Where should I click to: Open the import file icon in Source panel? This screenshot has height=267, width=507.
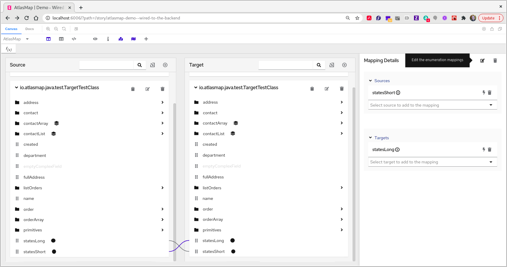[x=152, y=65]
